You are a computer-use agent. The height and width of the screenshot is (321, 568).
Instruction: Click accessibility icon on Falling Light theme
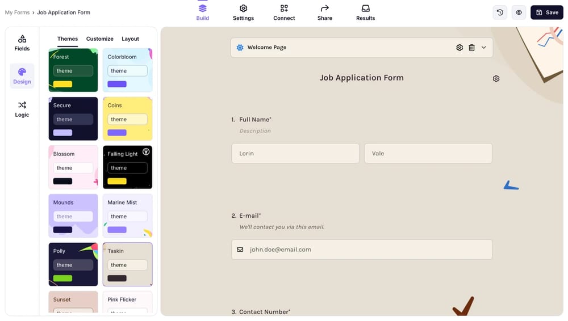coord(146,152)
